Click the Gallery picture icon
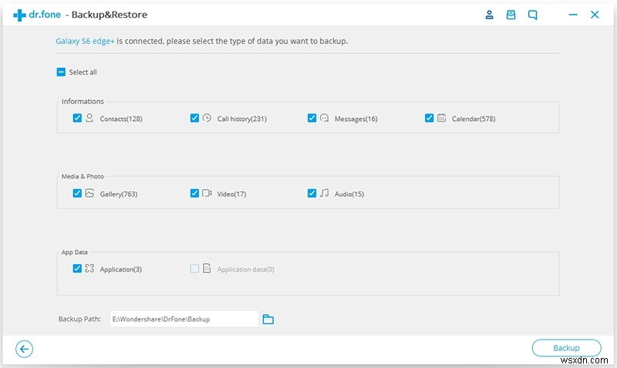The height and width of the screenshot is (368, 617). coord(89,193)
